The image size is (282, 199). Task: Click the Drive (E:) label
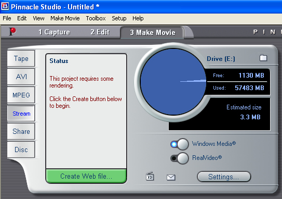click(x=221, y=59)
